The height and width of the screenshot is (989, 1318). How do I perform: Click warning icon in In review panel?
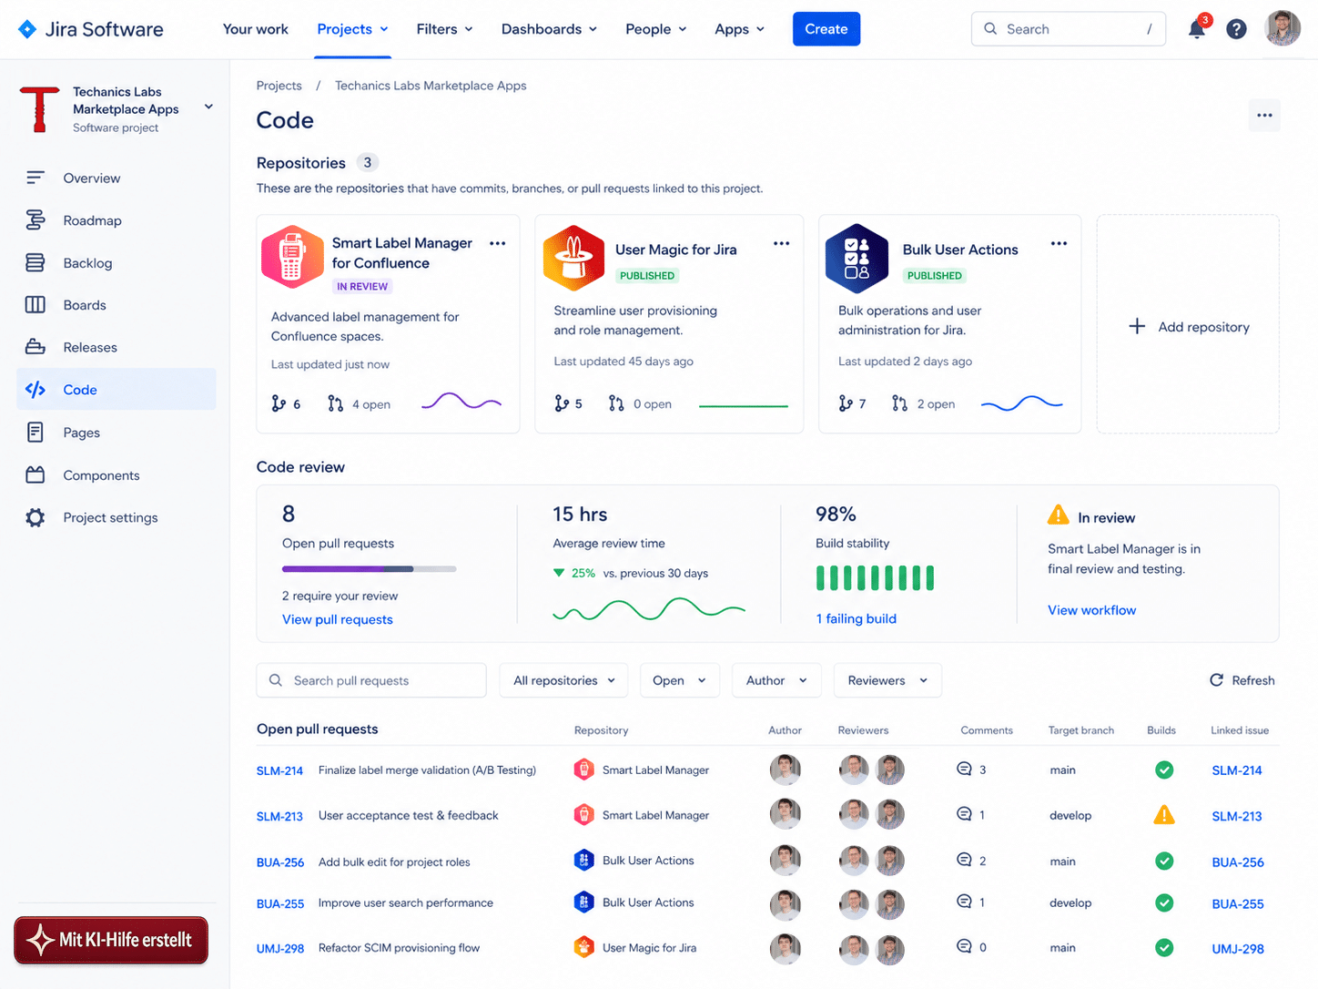pyautogui.click(x=1059, y=515)
